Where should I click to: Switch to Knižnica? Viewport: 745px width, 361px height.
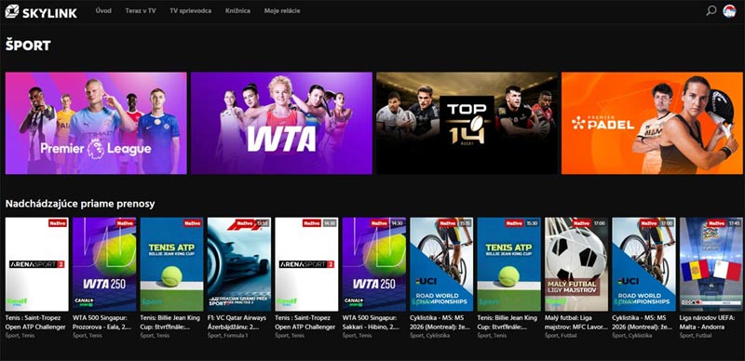pos(237,10)
